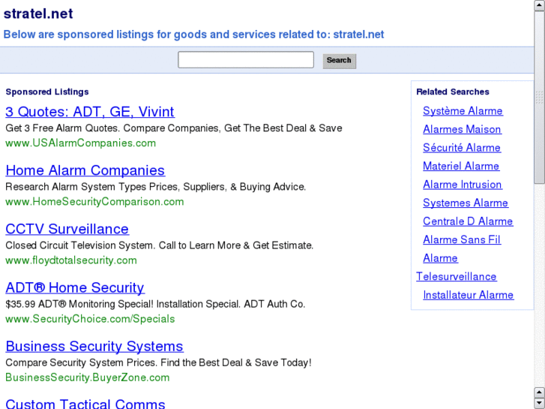Open the Centrale D Alarme related search

(468, 221)
